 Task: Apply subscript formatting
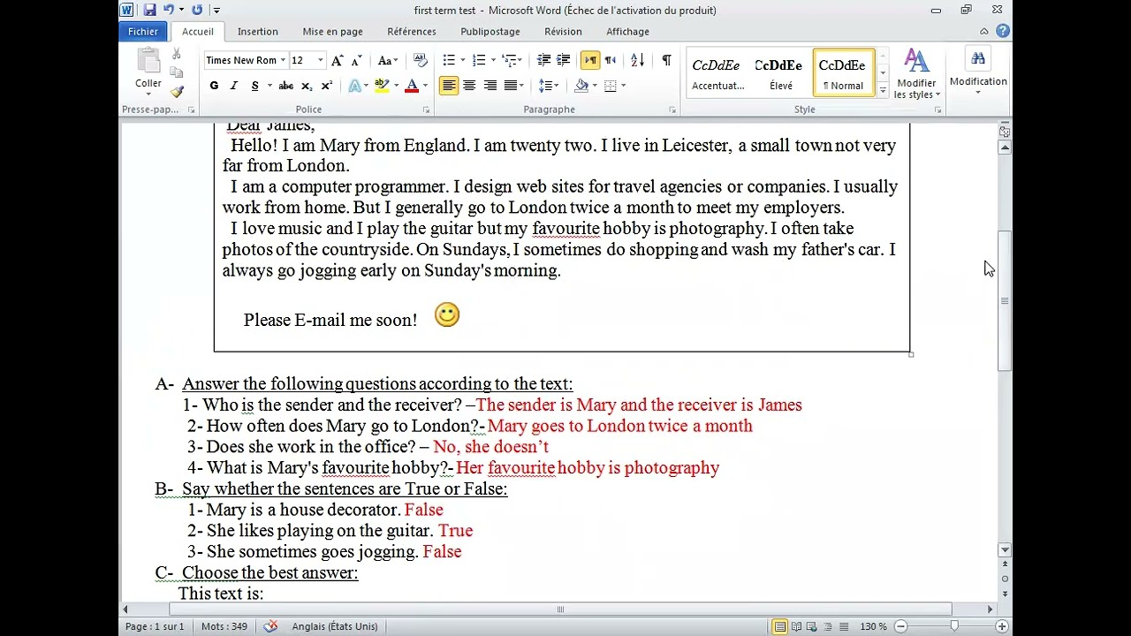point(307,86)
